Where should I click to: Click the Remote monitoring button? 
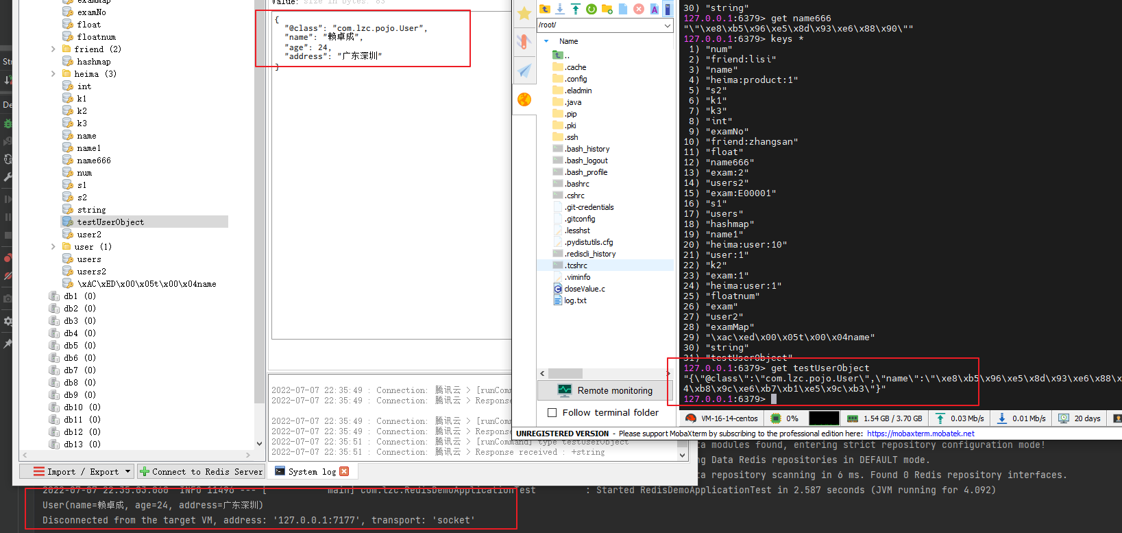pyautogui.click(x=606, y=390)
